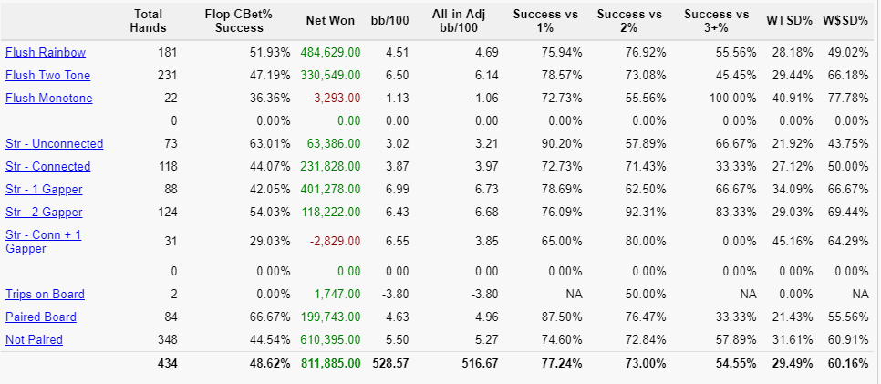Click the WTSD% column header
881x384 pixels.
pyautogui.click(x=789, y=22)
